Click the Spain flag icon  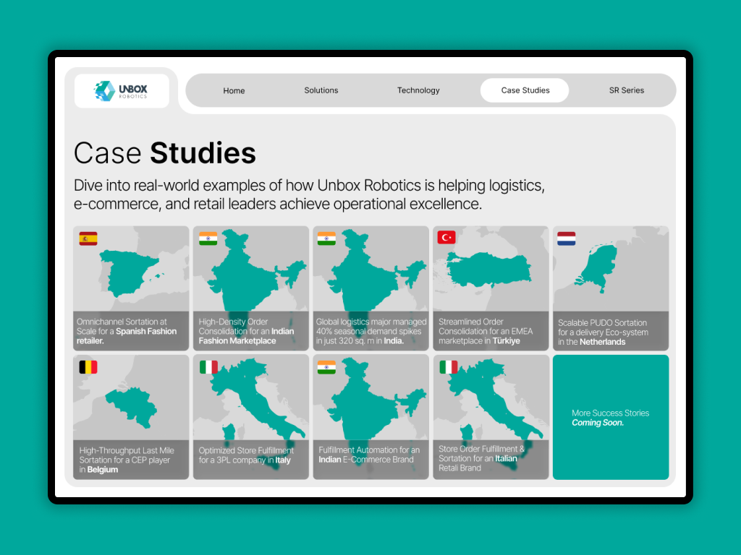coord(88,238)
